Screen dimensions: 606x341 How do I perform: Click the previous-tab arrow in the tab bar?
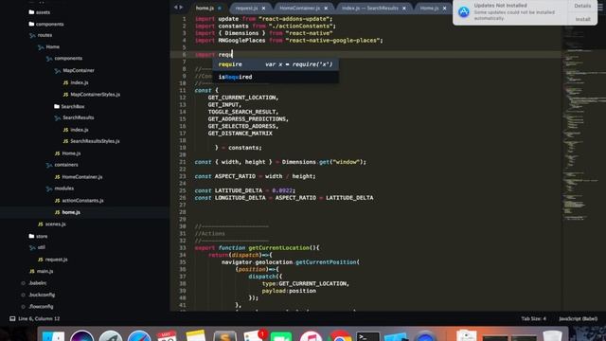tap(176, 8)
